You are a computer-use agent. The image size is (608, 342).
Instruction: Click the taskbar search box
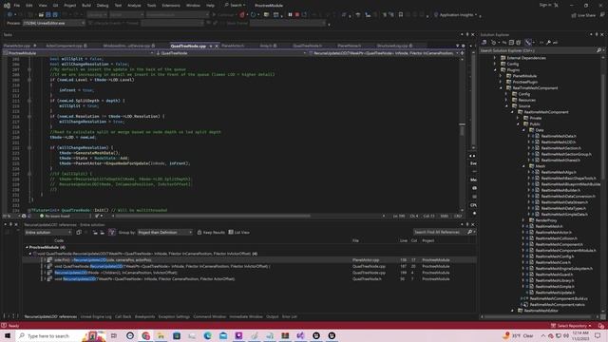pyautogui.click(x=61, y=335)
